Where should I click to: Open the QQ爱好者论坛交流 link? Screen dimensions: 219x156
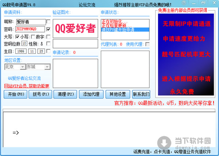coord(24,78)
